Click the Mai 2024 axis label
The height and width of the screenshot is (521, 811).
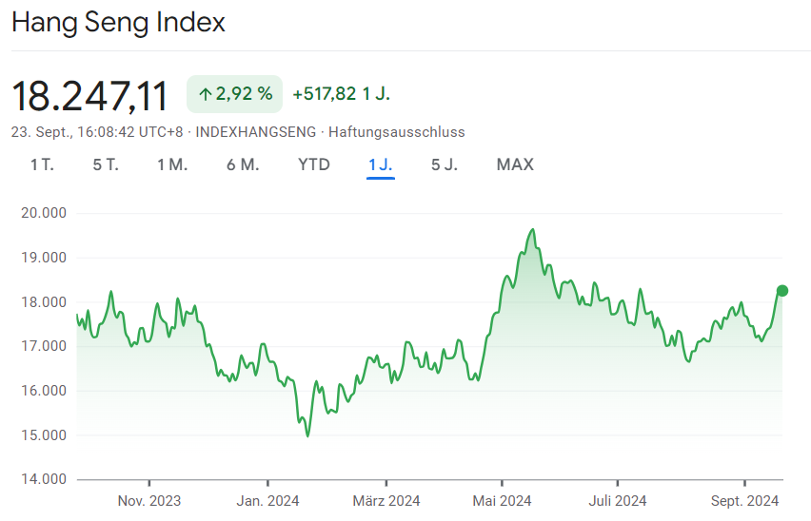click(502, 501)
